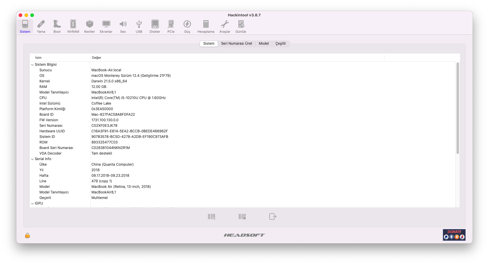This screenshot has width=489, height=265.
Task: Select the VDA Decoder row
Action: coord(243,153)
